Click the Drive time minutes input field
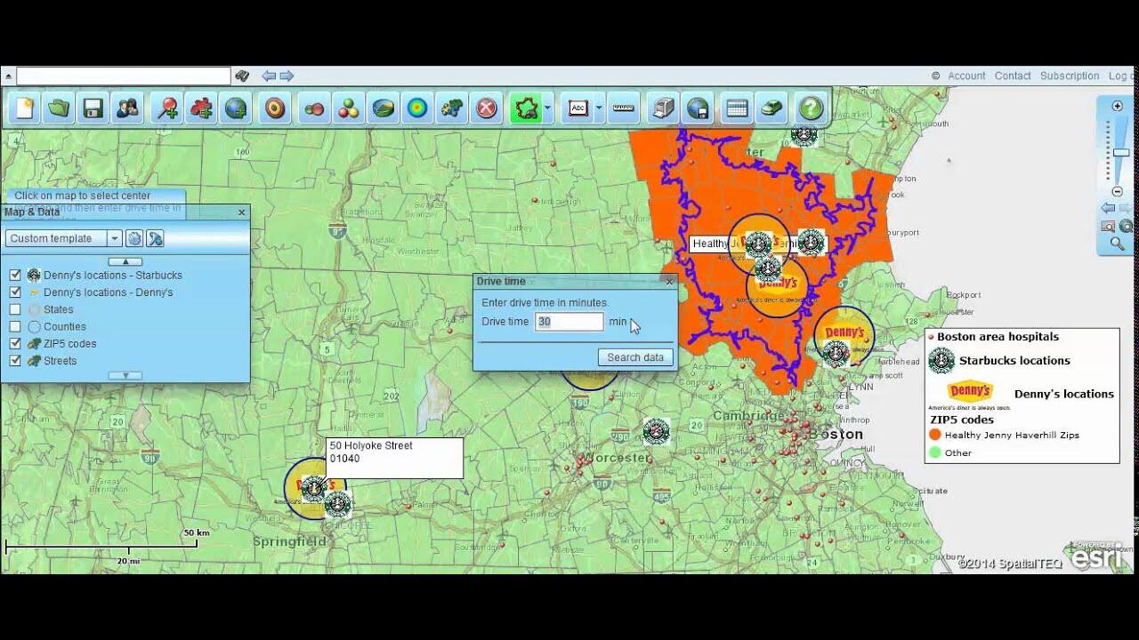This screenshot has width=1139, height=640. 569,322
